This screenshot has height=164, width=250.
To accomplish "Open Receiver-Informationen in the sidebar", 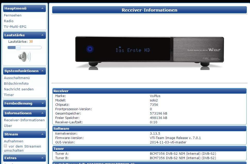I will point(24,120).
